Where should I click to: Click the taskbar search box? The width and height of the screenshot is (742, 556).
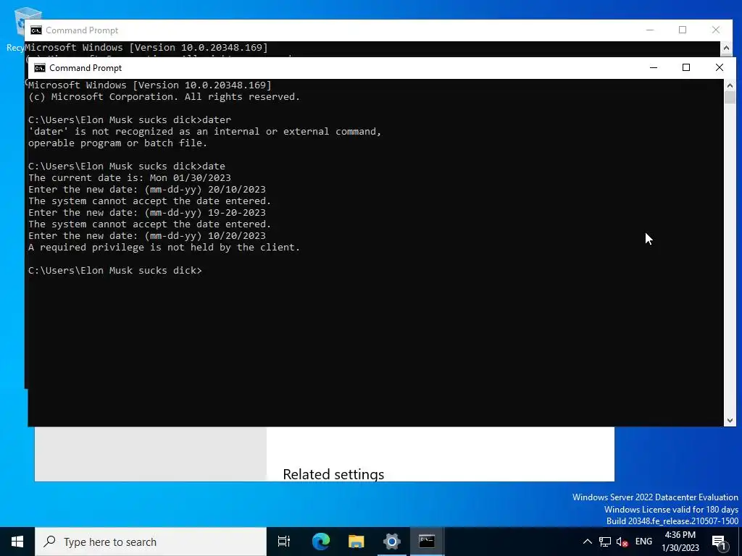[151, 542]
